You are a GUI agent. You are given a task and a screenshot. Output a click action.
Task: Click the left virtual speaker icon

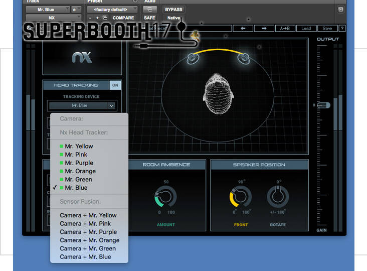point(193,59)
